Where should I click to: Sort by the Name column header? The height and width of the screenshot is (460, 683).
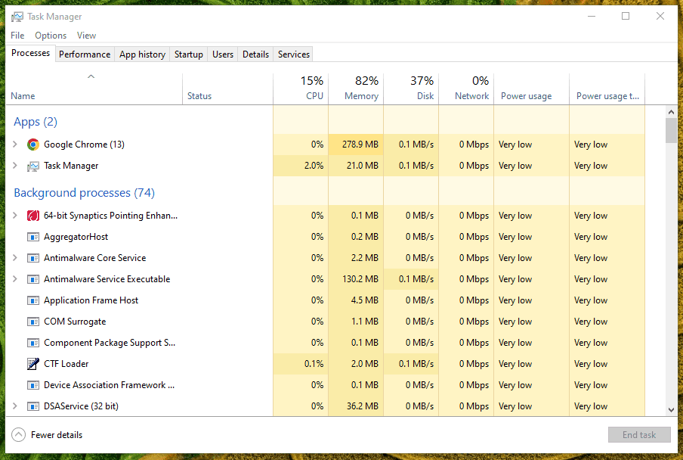pyautogui.click(x=94, y=89)
